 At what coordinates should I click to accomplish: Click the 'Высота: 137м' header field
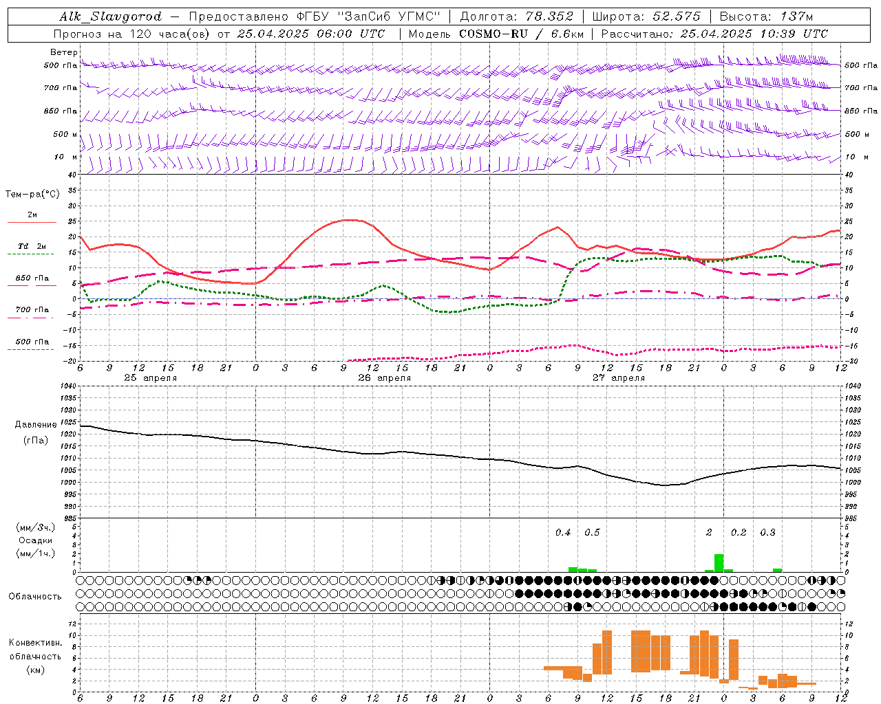767,16
